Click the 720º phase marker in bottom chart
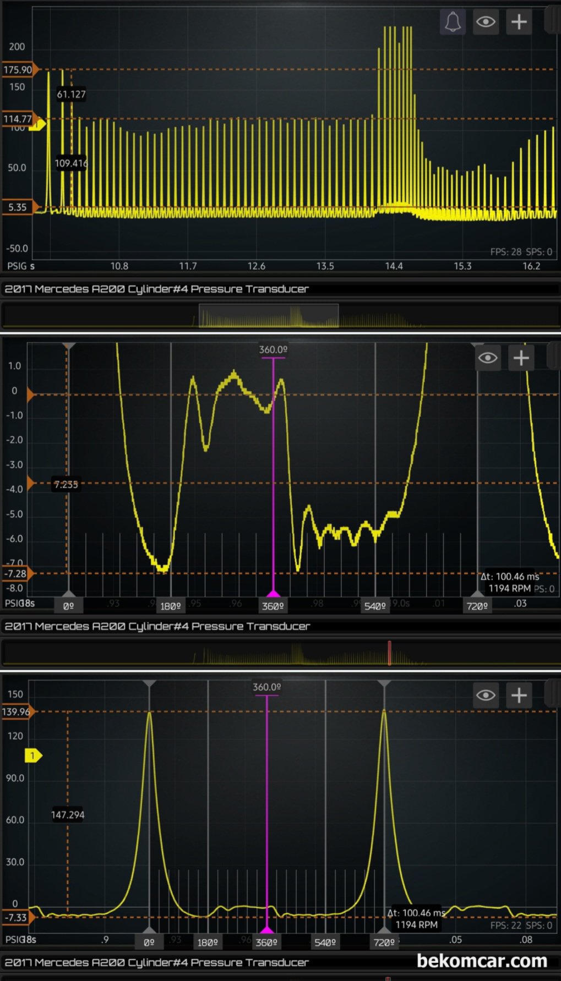 384,942
